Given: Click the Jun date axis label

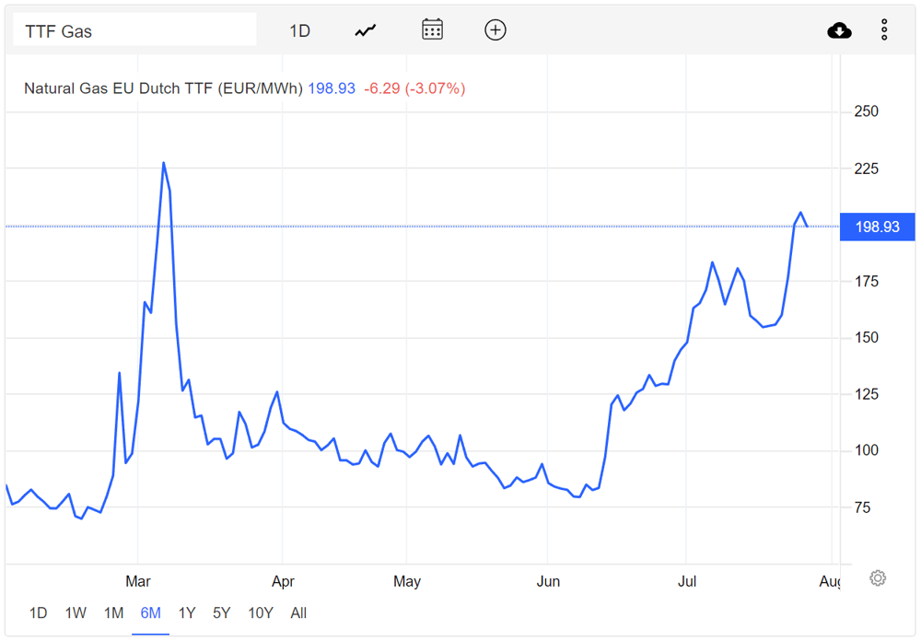Looking at the screenshot, I should tap(548, 582).
